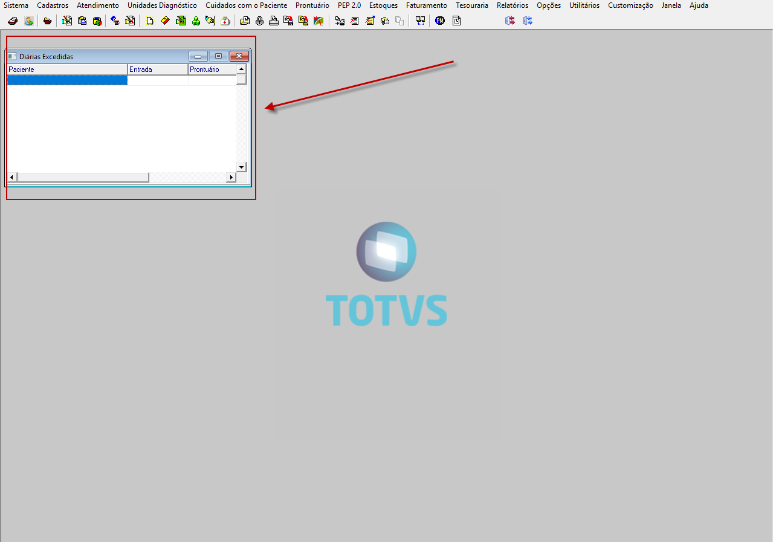Click the Paciente column header

pyautogui.click(x=67, y=69)
